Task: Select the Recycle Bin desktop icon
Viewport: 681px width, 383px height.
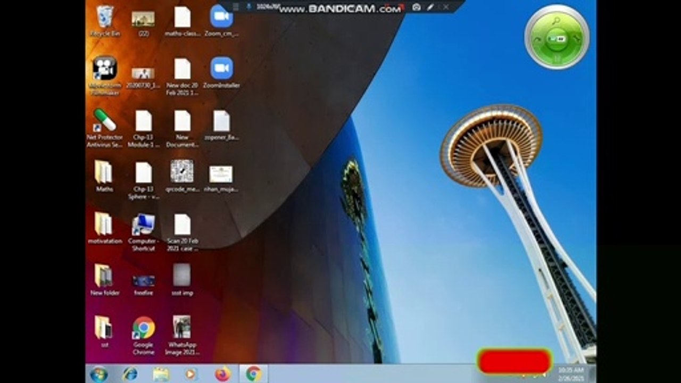Action: (x=105, y=21)
